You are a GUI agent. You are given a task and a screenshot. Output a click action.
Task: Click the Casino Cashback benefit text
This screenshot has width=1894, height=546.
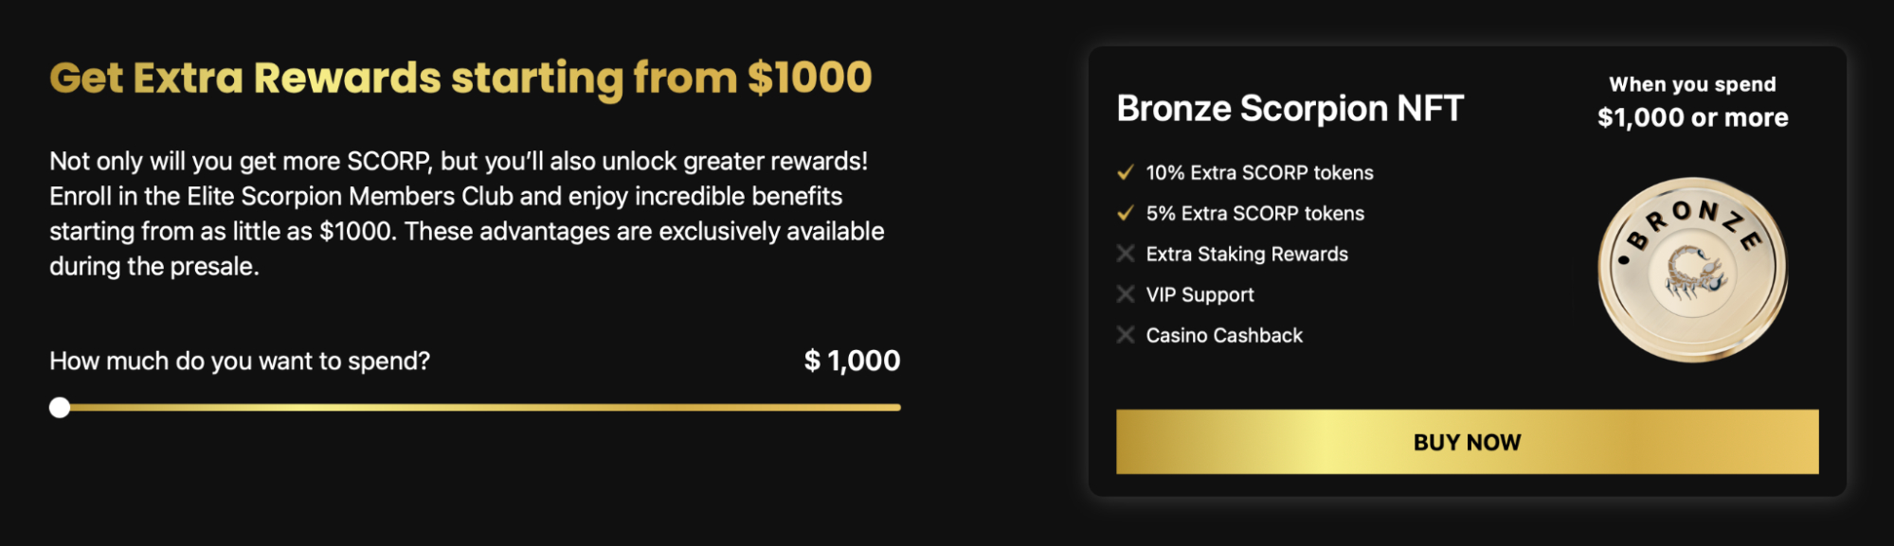click(x=1224, y=336)
